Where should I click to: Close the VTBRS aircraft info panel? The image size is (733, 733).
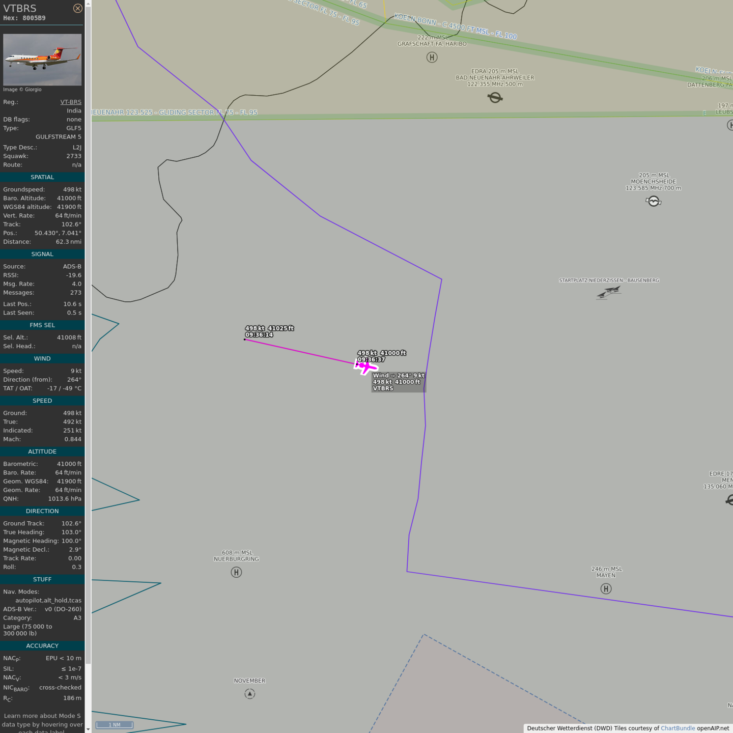pyautogui.click(x=77, y=8)
